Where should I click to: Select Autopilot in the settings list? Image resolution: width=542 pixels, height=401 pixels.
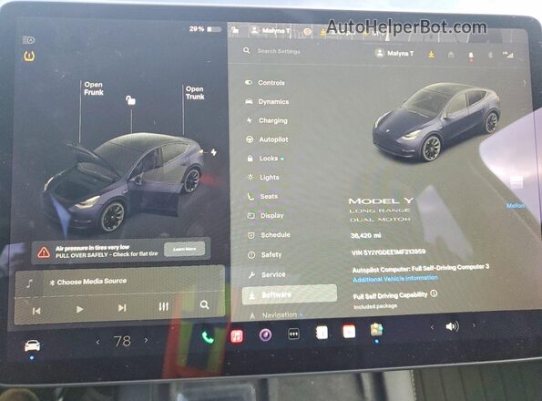[x=267, y=139]
